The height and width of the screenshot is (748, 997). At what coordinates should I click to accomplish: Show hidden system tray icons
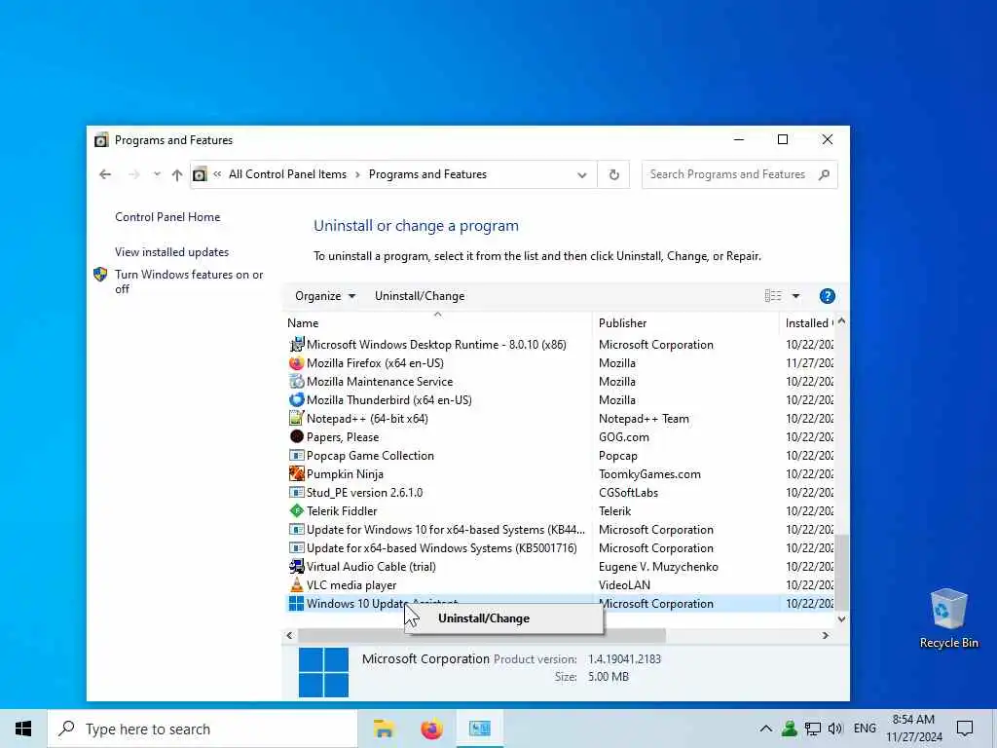pos(765,729)
